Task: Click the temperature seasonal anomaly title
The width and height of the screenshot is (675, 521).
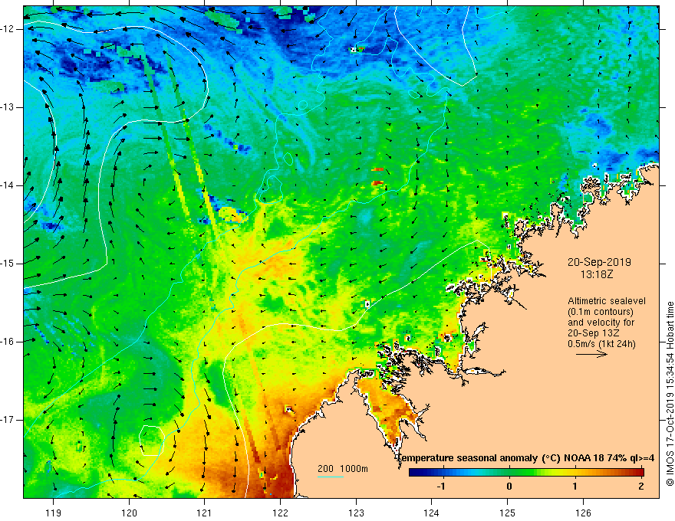Action: click(525, 458)
